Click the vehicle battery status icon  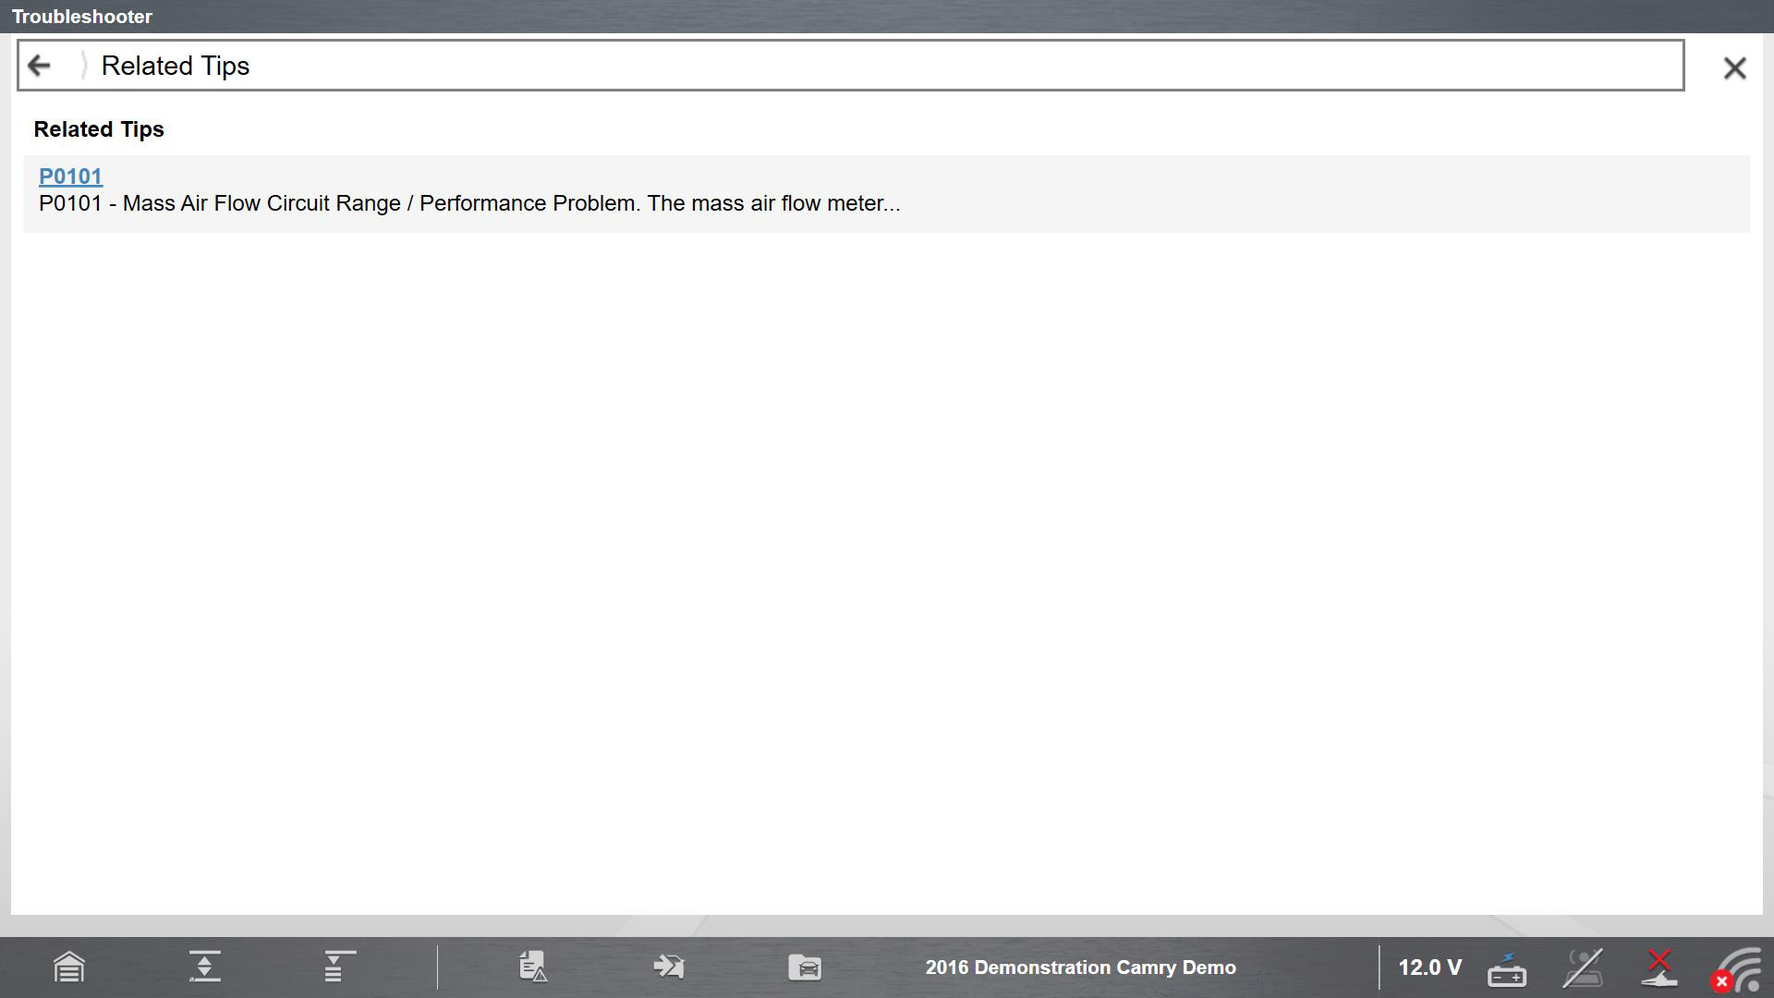(1506, 969)
